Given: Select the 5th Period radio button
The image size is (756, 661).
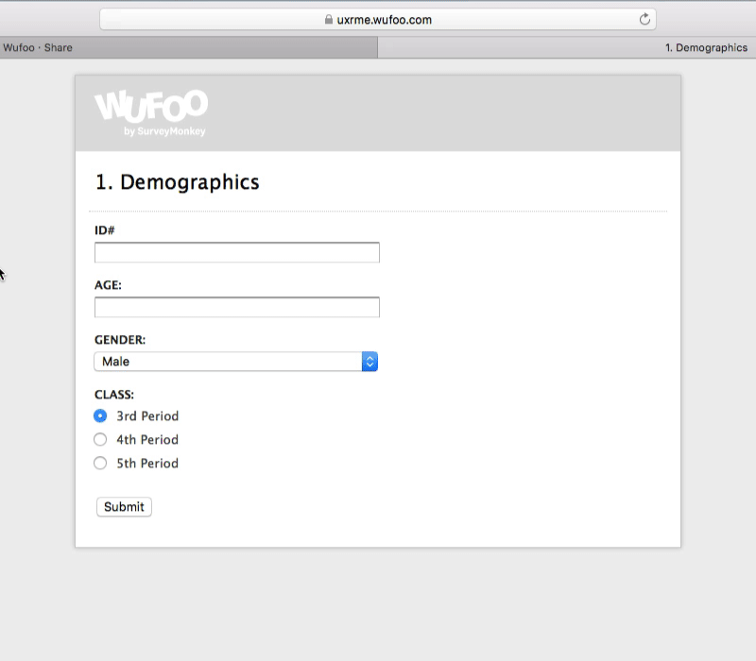Looking at the screenshot, I should tap(100, 463).
